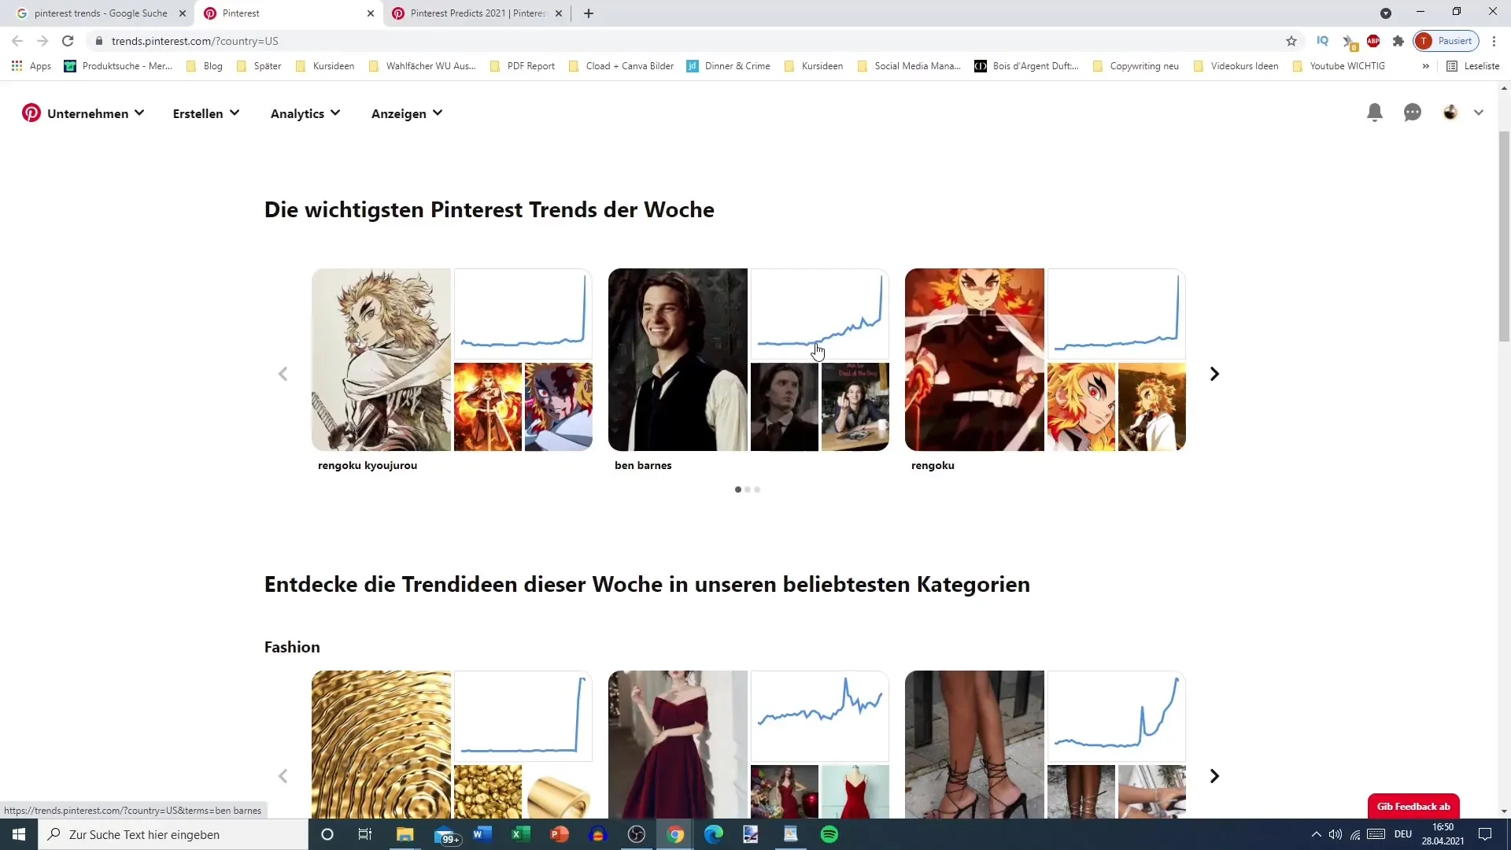The image size is (1511, 850).
Task: Open the rengoku kyoujurou trend label
Action: pyautogui.click(x=368, y=465)
